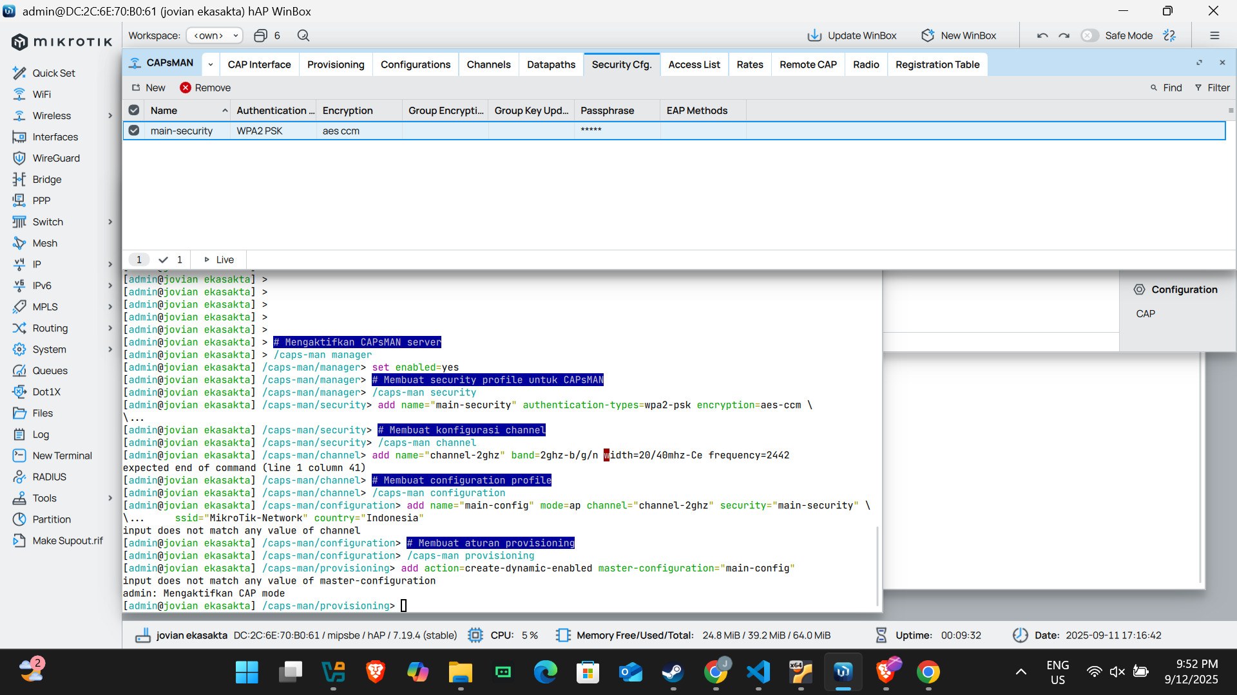
Task: Switch to Access List tab
Action: (x=694, y=64)
